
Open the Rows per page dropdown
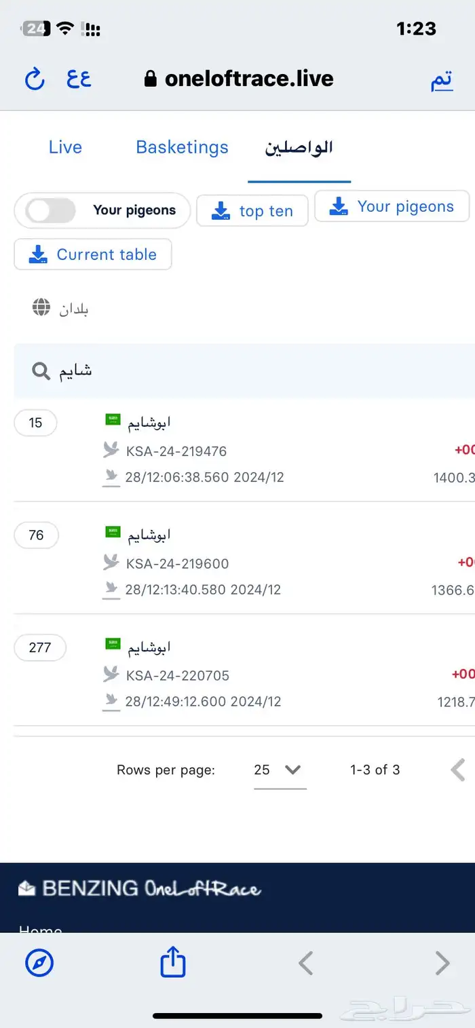click(279, 770)
